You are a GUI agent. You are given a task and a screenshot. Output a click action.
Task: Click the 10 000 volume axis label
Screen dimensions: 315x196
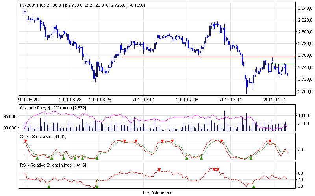click(304, 116)
